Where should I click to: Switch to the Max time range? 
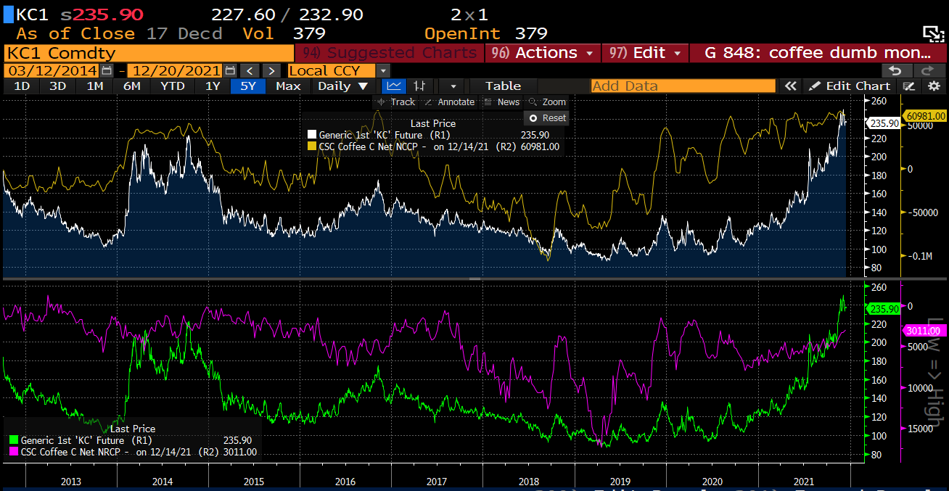pyautogui.click(x=288, y=86)
